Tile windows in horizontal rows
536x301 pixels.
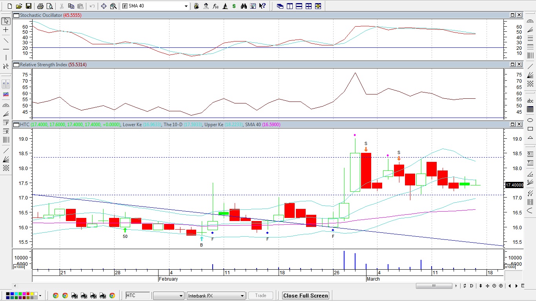[299, 6]
